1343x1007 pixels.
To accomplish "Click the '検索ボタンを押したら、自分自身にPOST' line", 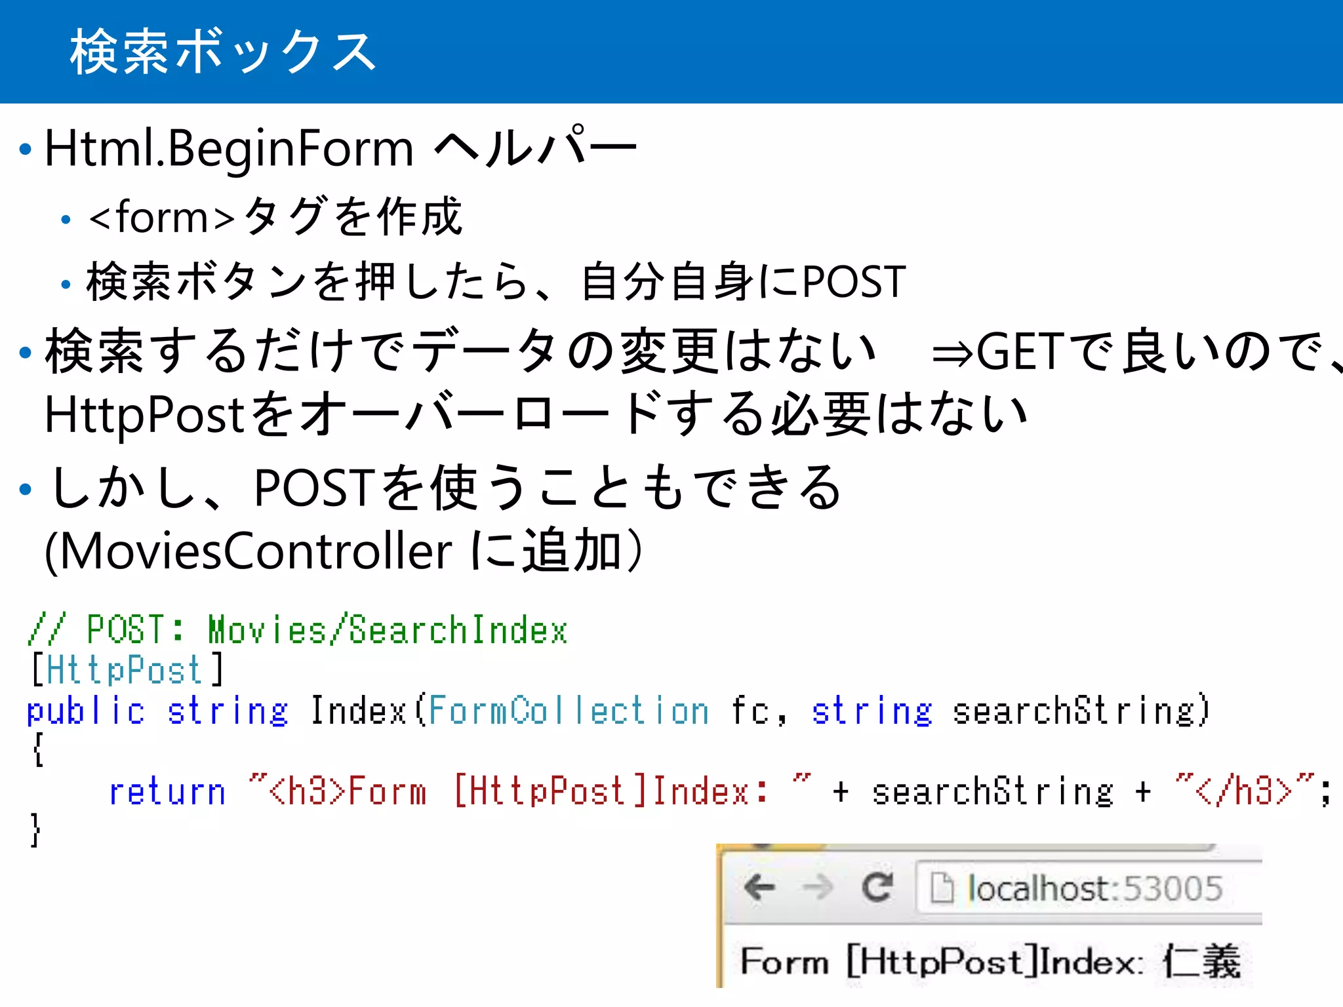I will click(496, 281).
